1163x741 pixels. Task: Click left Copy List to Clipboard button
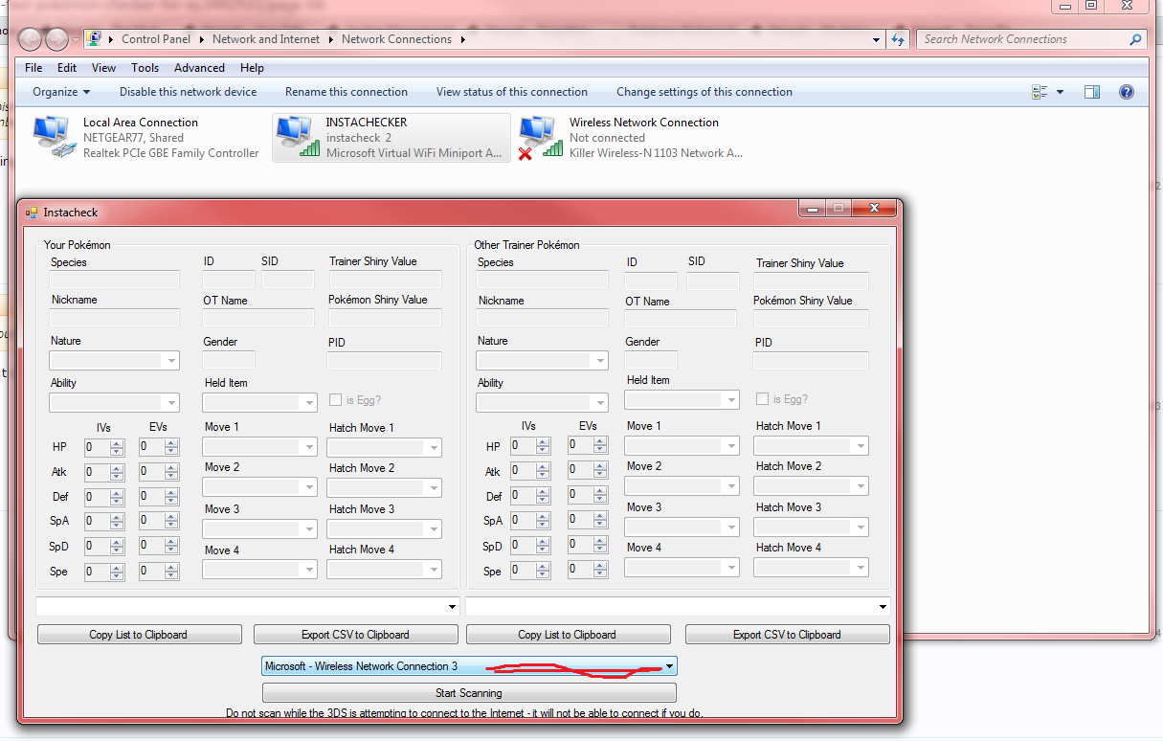[139, 635]
